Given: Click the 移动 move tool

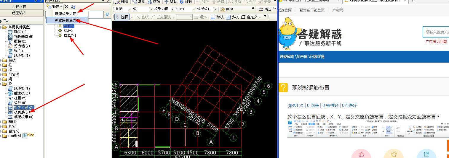Looking at the screenshot, I should (x=171, y=2).
